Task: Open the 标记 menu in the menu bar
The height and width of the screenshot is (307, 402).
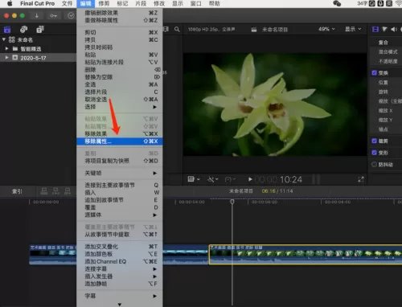Action: pyautogui.click(x=122, y=3)
